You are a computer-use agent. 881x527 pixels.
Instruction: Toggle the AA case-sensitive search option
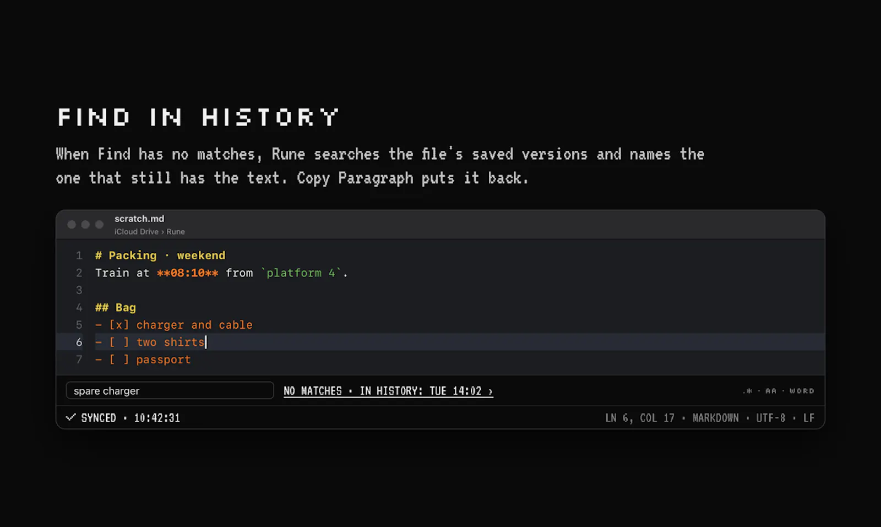click(771, 391)
